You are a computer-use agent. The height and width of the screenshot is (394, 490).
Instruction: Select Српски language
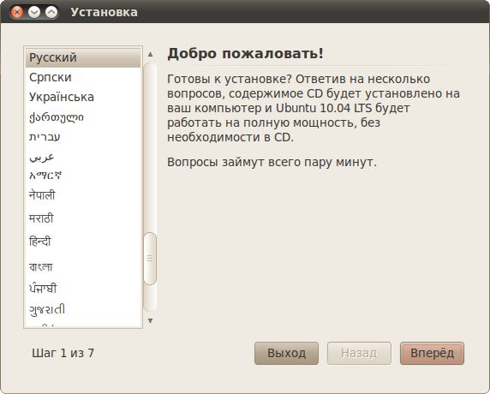[83, 77]
